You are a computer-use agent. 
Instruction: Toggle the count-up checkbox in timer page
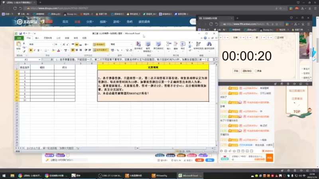(276, 37)
